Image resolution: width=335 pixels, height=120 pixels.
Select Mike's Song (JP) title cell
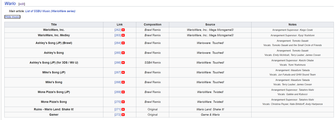point(54,72)
